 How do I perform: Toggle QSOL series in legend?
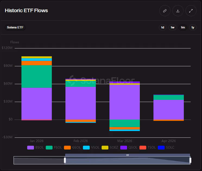129,147
